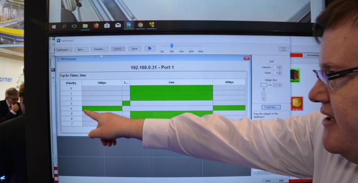358x183 pixels.
Task: Click the Priority column header
Action: point(71,83)
